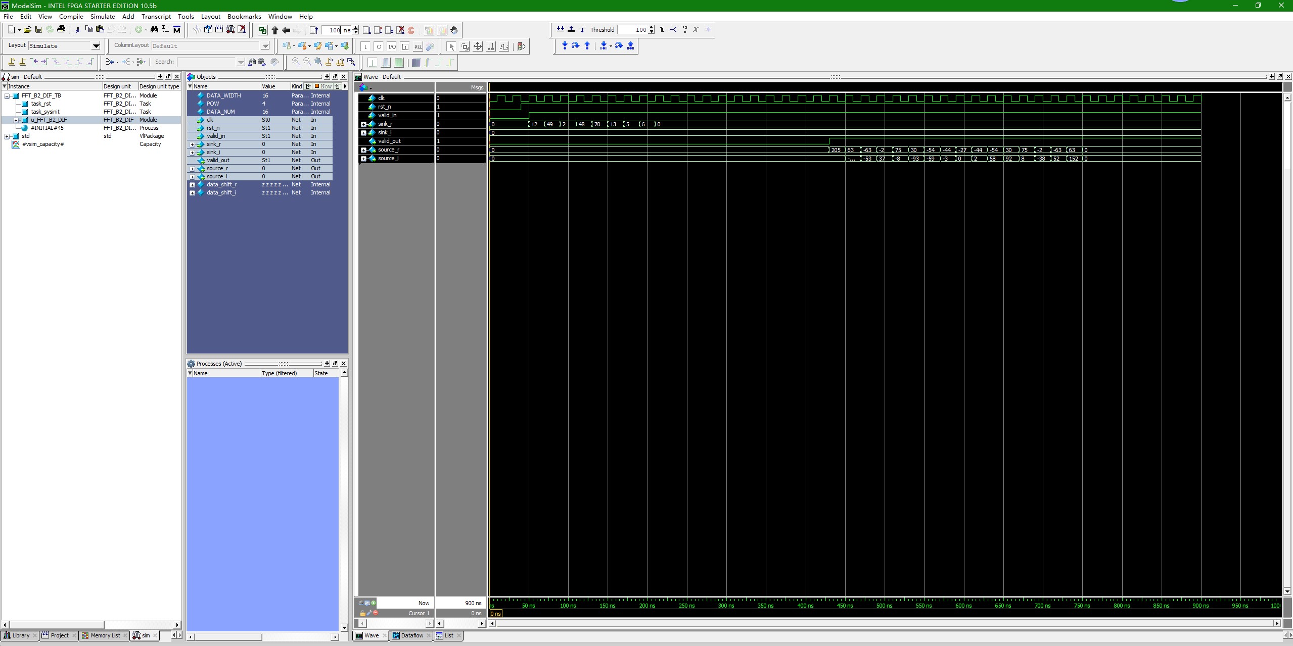The height and width of the screenshot is (646, 1293).
Task: Toggle the outputs-only 'O' filter button
Action: [x=379, y=47]
